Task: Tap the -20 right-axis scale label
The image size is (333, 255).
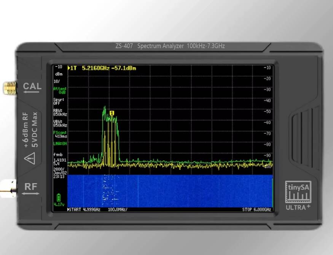Action: (268, 79)
